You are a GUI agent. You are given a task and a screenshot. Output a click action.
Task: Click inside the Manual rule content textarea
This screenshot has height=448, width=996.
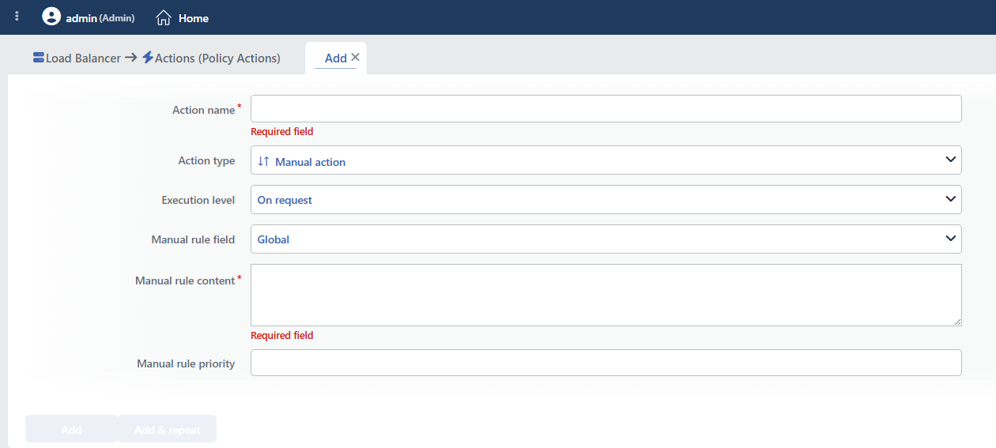[x=606, y=296]
